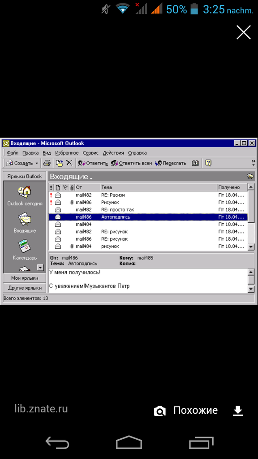Screen dimensions: 258x459
Task: Click the delete X toolbar icon
Action: coord(69,163)
